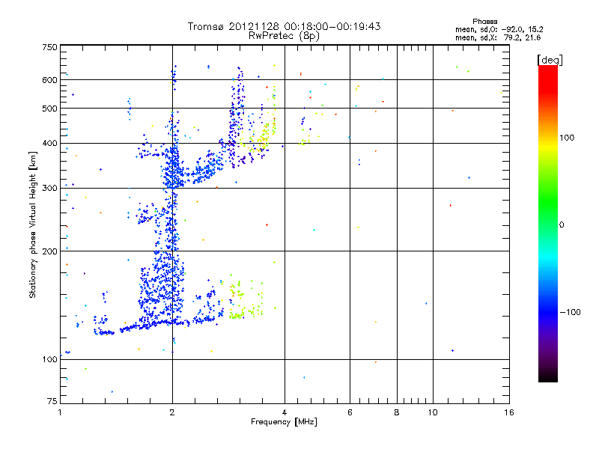Screen dimensions: 599x449
Task: Click the x-axis label '1'
Action: (60, 412)
